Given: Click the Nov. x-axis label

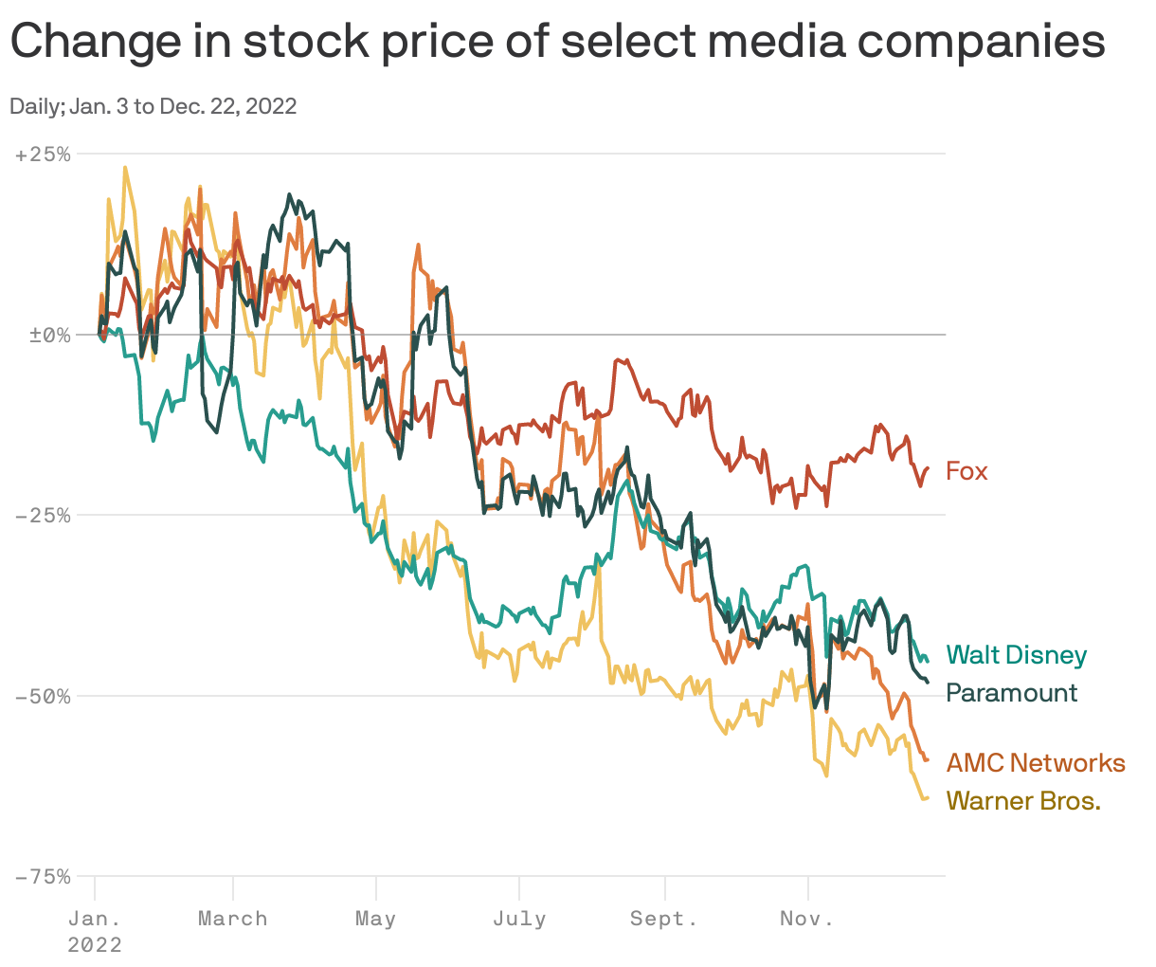Looking at the screenshot, I should coord(807,919).
